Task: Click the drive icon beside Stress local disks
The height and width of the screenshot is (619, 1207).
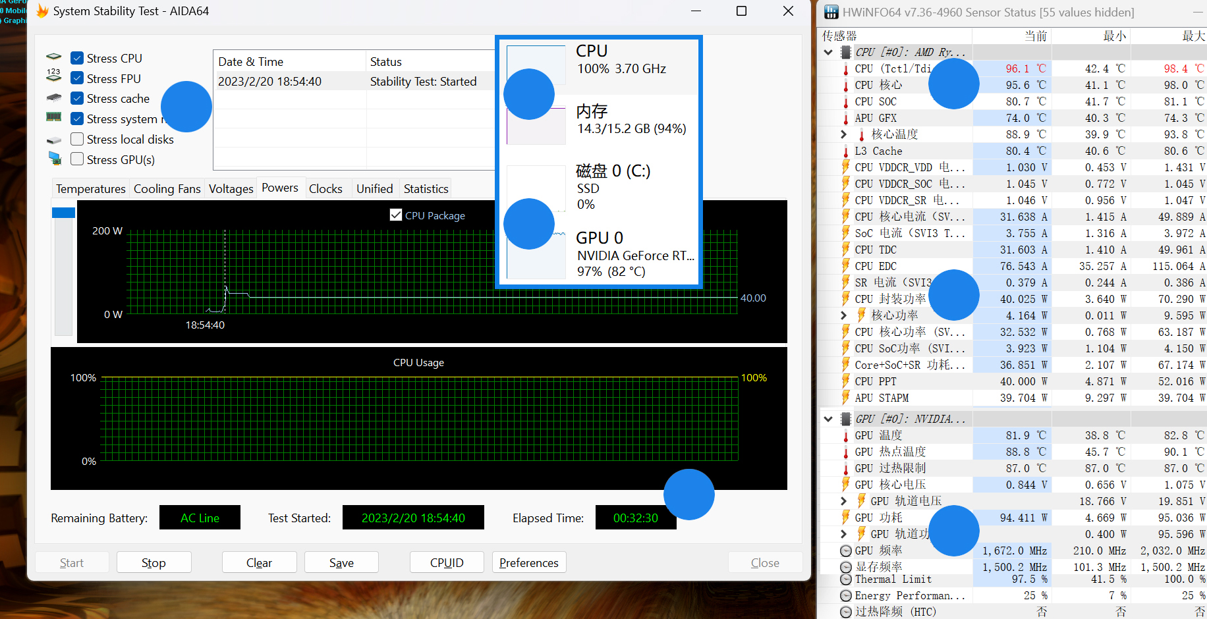Action: pos(54,140)
